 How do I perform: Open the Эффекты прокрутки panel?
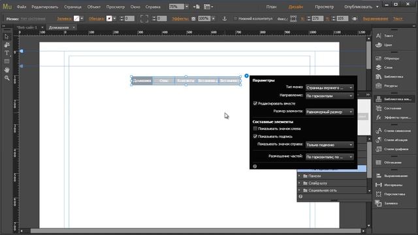pos(394,117)
